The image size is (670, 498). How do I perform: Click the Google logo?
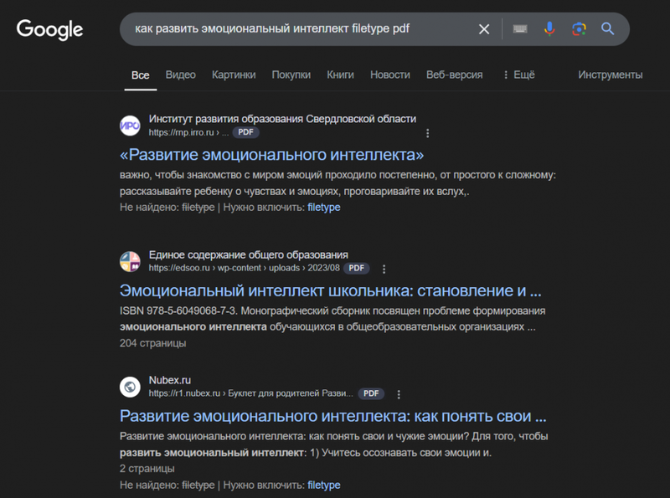click(x=49, y=29)
